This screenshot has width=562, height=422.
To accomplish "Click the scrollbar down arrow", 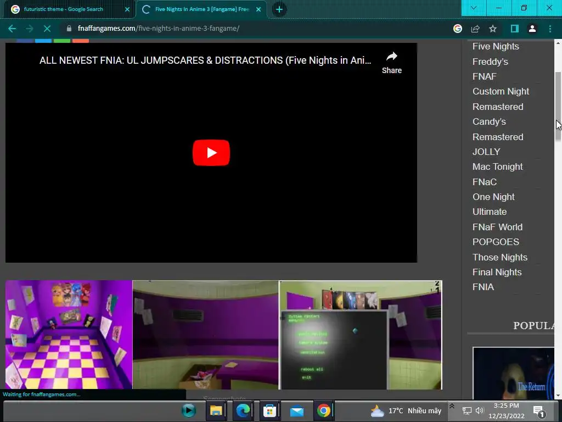I will (558, 396).
